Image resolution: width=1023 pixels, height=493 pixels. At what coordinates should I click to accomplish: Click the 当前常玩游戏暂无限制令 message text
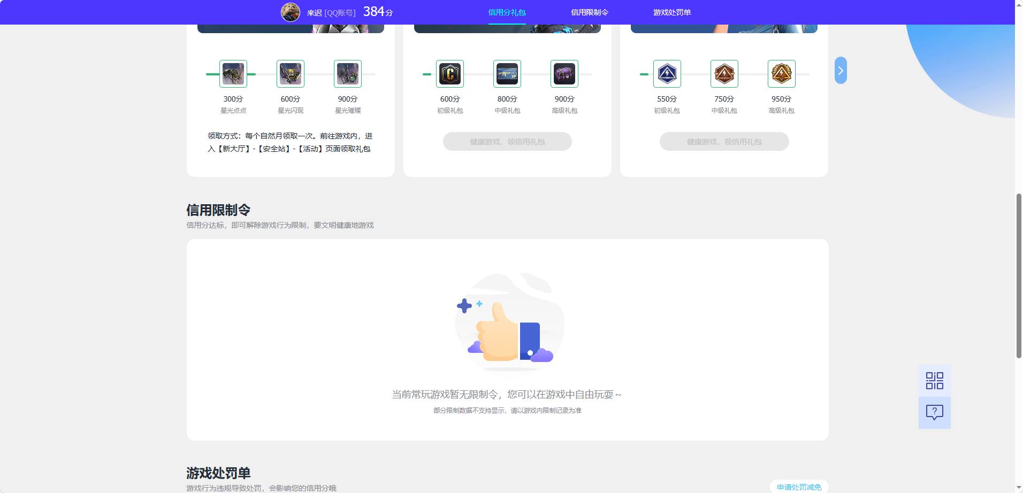tap(507, 395)
